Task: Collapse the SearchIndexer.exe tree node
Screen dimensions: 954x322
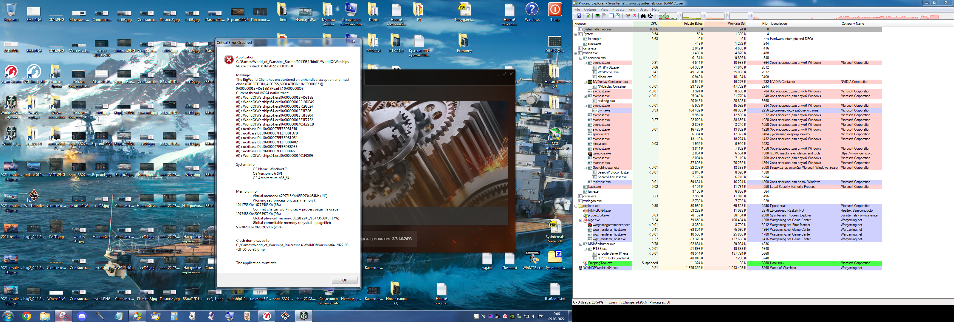Action: pyautogui.click(x=586, y=168)
